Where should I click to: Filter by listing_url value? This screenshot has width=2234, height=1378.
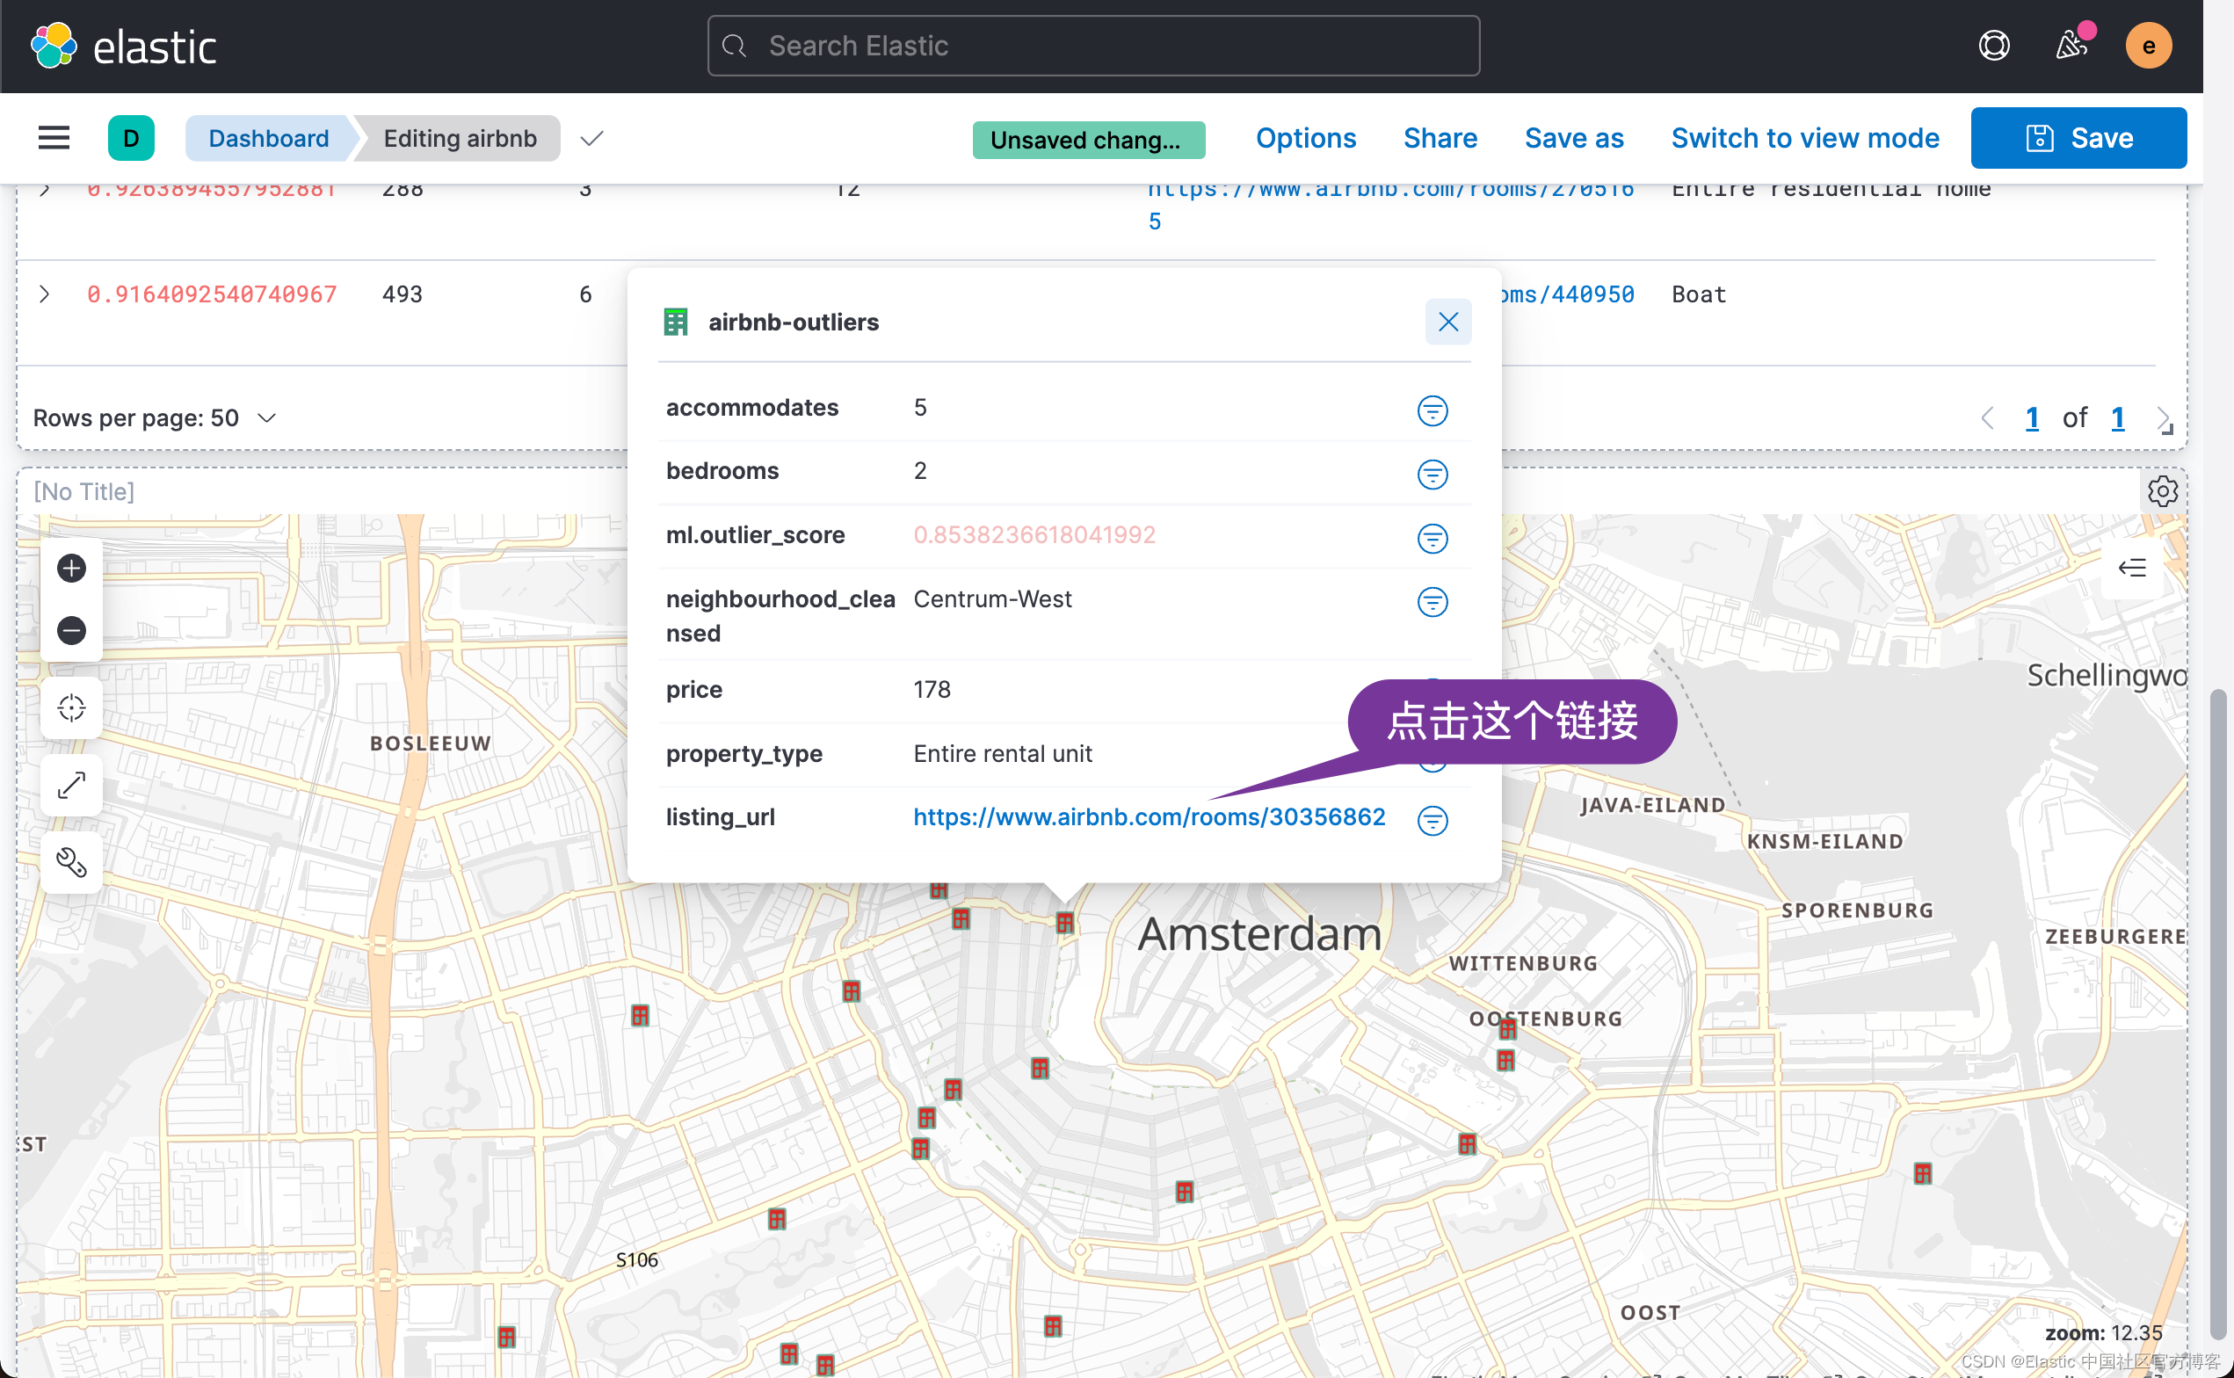1433,821
